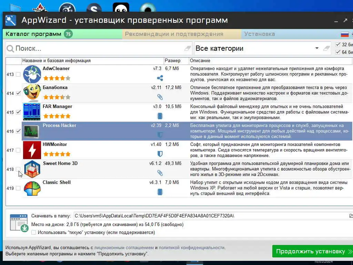Click the download window icon at bottom left
Screen dimensions: 353x265
(19, 223)
